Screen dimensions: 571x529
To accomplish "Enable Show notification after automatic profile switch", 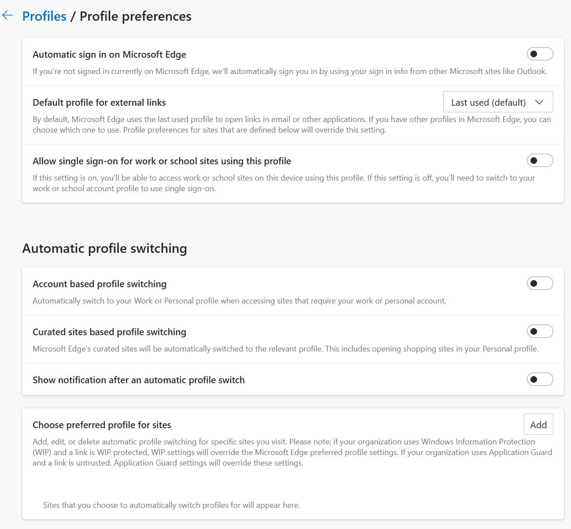I will tap(540, 379).
